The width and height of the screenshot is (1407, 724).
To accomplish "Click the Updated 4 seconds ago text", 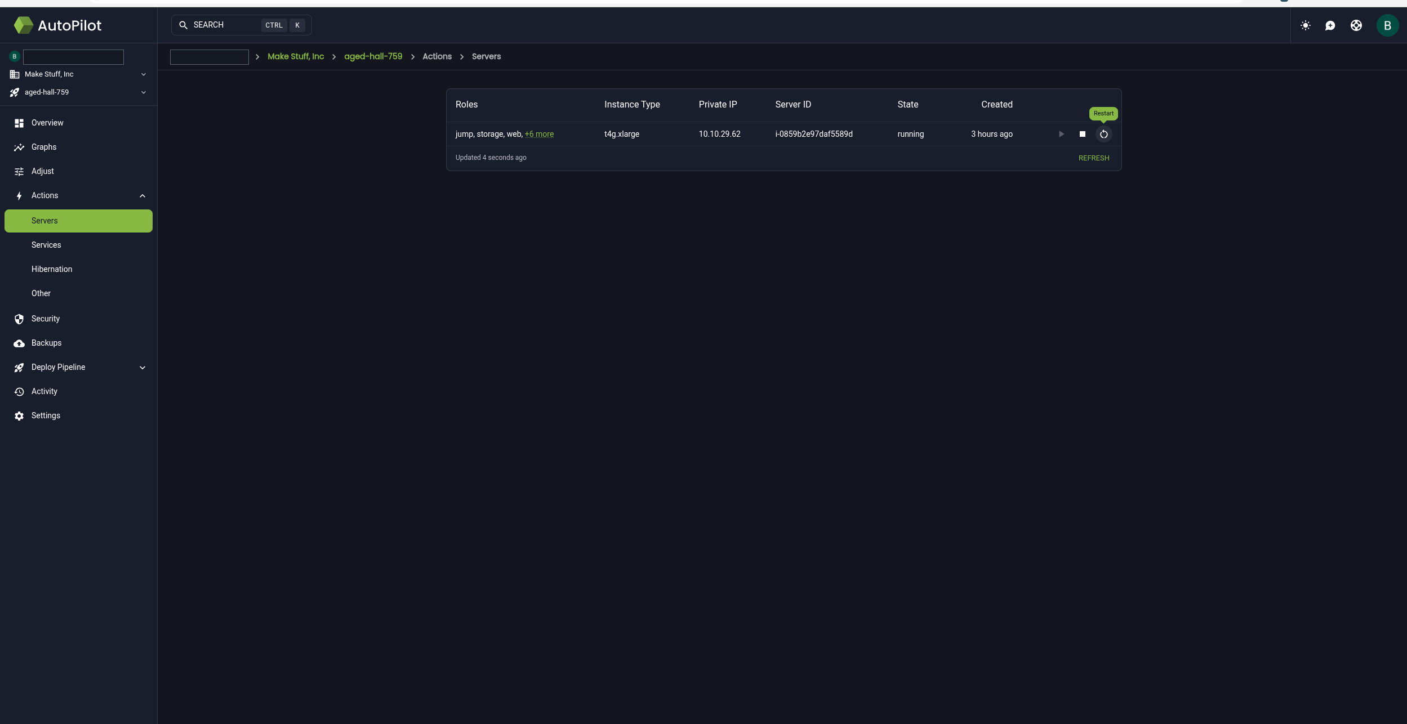I will (491, 158).
